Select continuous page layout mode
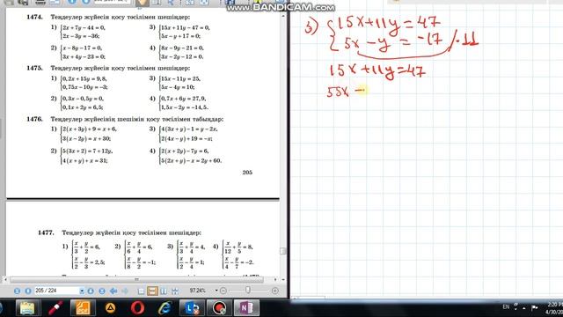The image size is (563, 317). [152, 291]
